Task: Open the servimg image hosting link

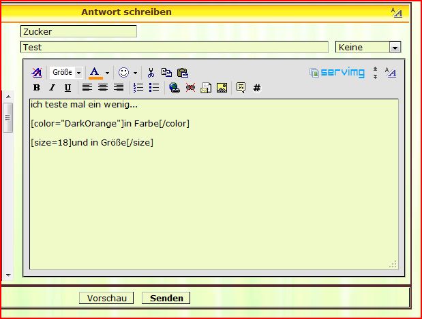Action: click(x=337, y=73)
